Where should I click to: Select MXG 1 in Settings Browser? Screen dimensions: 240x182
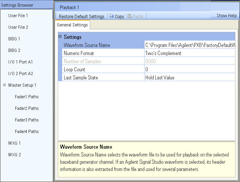click(14, 143)
